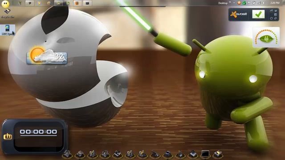
Task: Open the 2:24 PM clock
Action: point(275,3)
